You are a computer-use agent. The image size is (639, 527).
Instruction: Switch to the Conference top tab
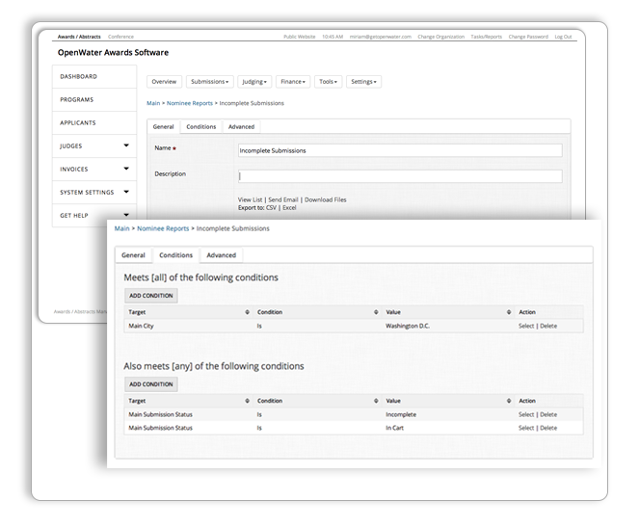[120, 37]
